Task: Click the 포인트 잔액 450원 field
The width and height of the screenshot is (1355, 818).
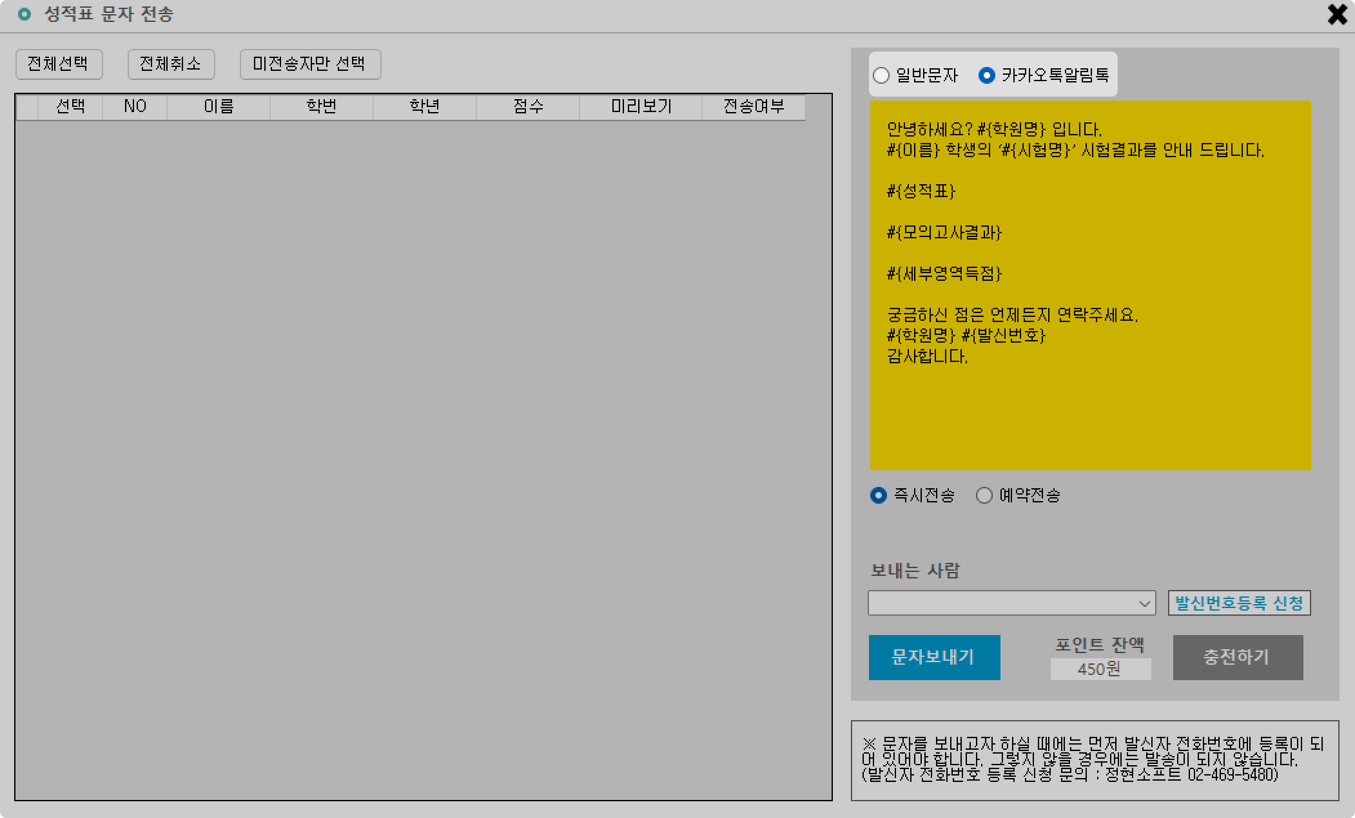Action: click(x=1100, y=669)
